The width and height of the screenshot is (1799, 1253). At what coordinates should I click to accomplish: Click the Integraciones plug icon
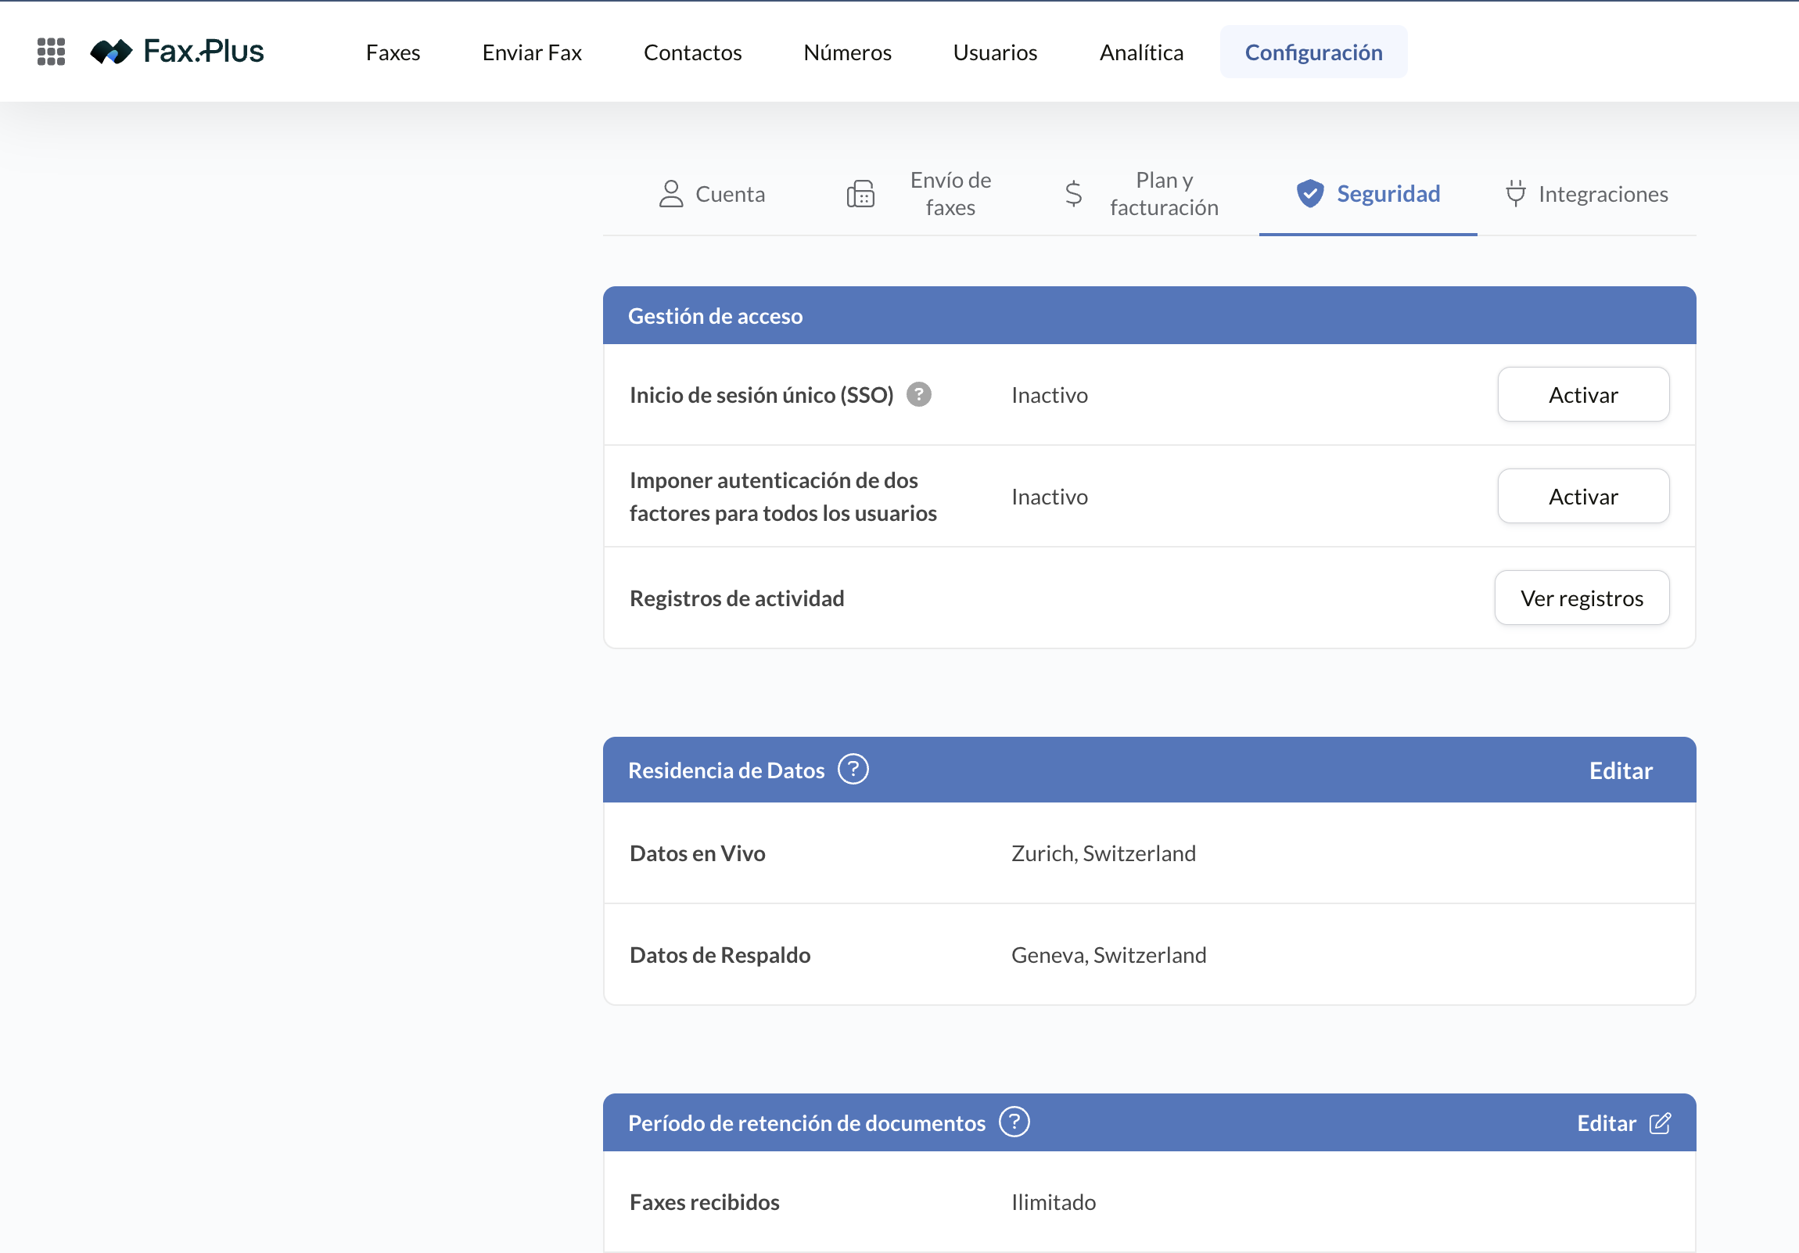coord(1515,193)
